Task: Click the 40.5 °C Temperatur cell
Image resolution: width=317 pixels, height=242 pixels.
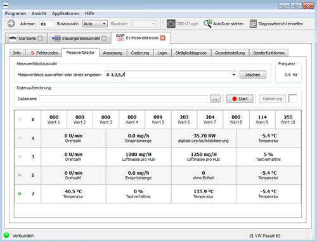Action: [74, 194]
